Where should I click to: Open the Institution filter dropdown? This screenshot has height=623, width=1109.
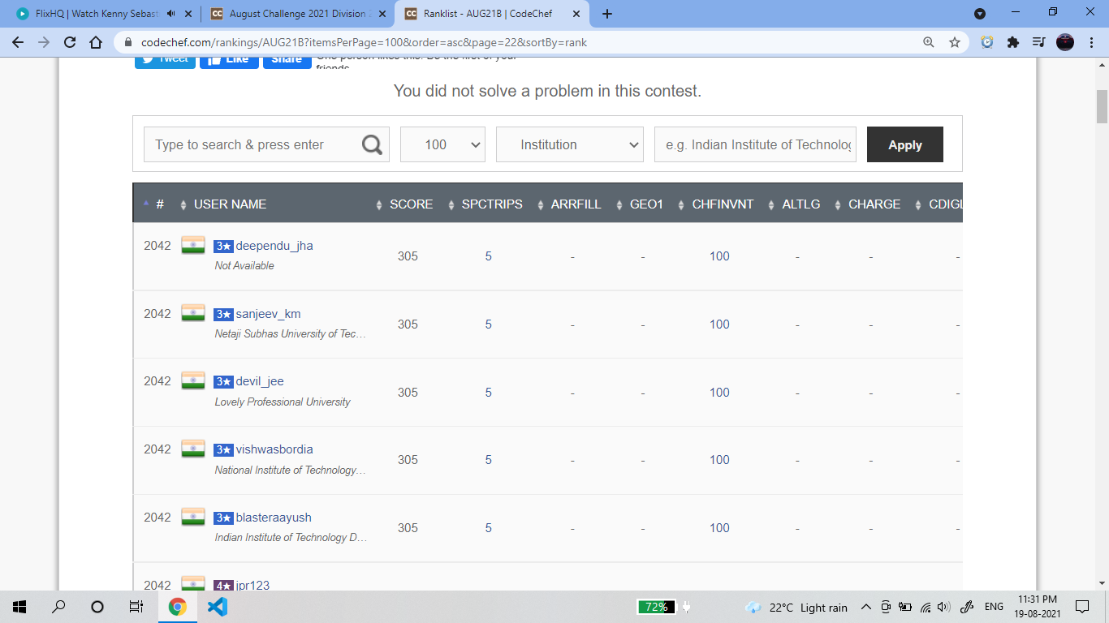(x=570, y=144)
